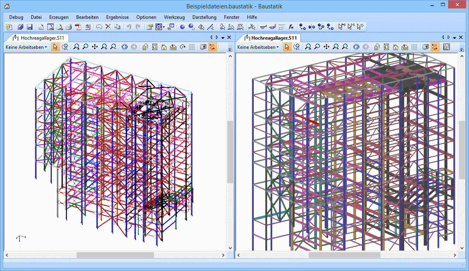Viewport: 469px width, 271px height.
Task: Click the fx formula icon
Action: [x=291, y=27]
